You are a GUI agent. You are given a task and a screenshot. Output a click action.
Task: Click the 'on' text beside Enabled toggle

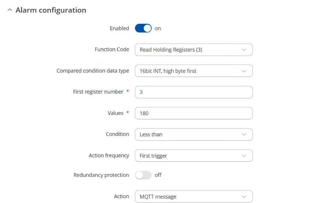tap(158, 28)
